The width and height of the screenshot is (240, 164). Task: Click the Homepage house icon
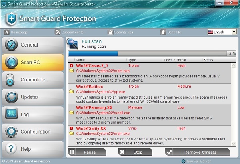tap(6, 32)
